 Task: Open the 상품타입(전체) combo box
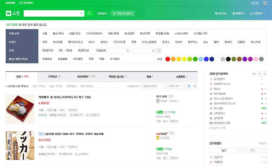click(x=154, y=86)
